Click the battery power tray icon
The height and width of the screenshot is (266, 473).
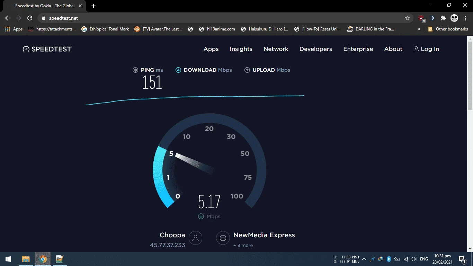click(397, 259)
